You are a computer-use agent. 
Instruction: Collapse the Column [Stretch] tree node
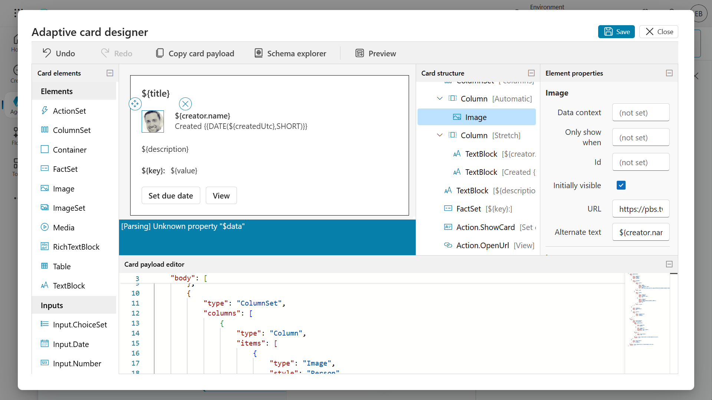click(440, 135)
